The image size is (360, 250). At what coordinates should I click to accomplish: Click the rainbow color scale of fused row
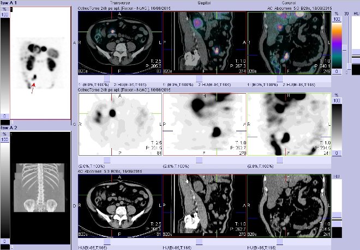337,41
